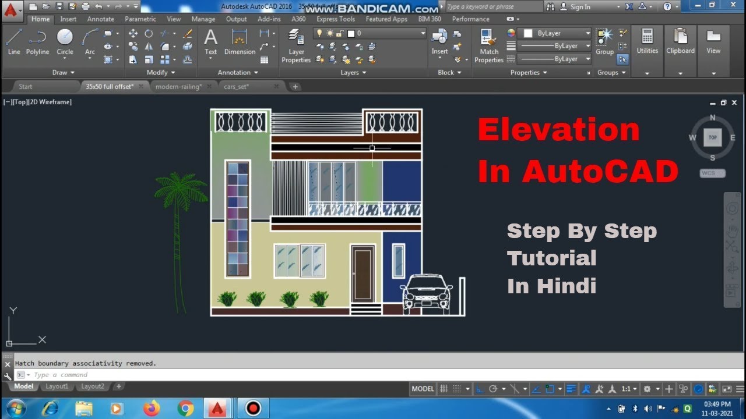Open the Clipboard panel icon
Viewport: 746px width, 419px height.
point(680,41)
